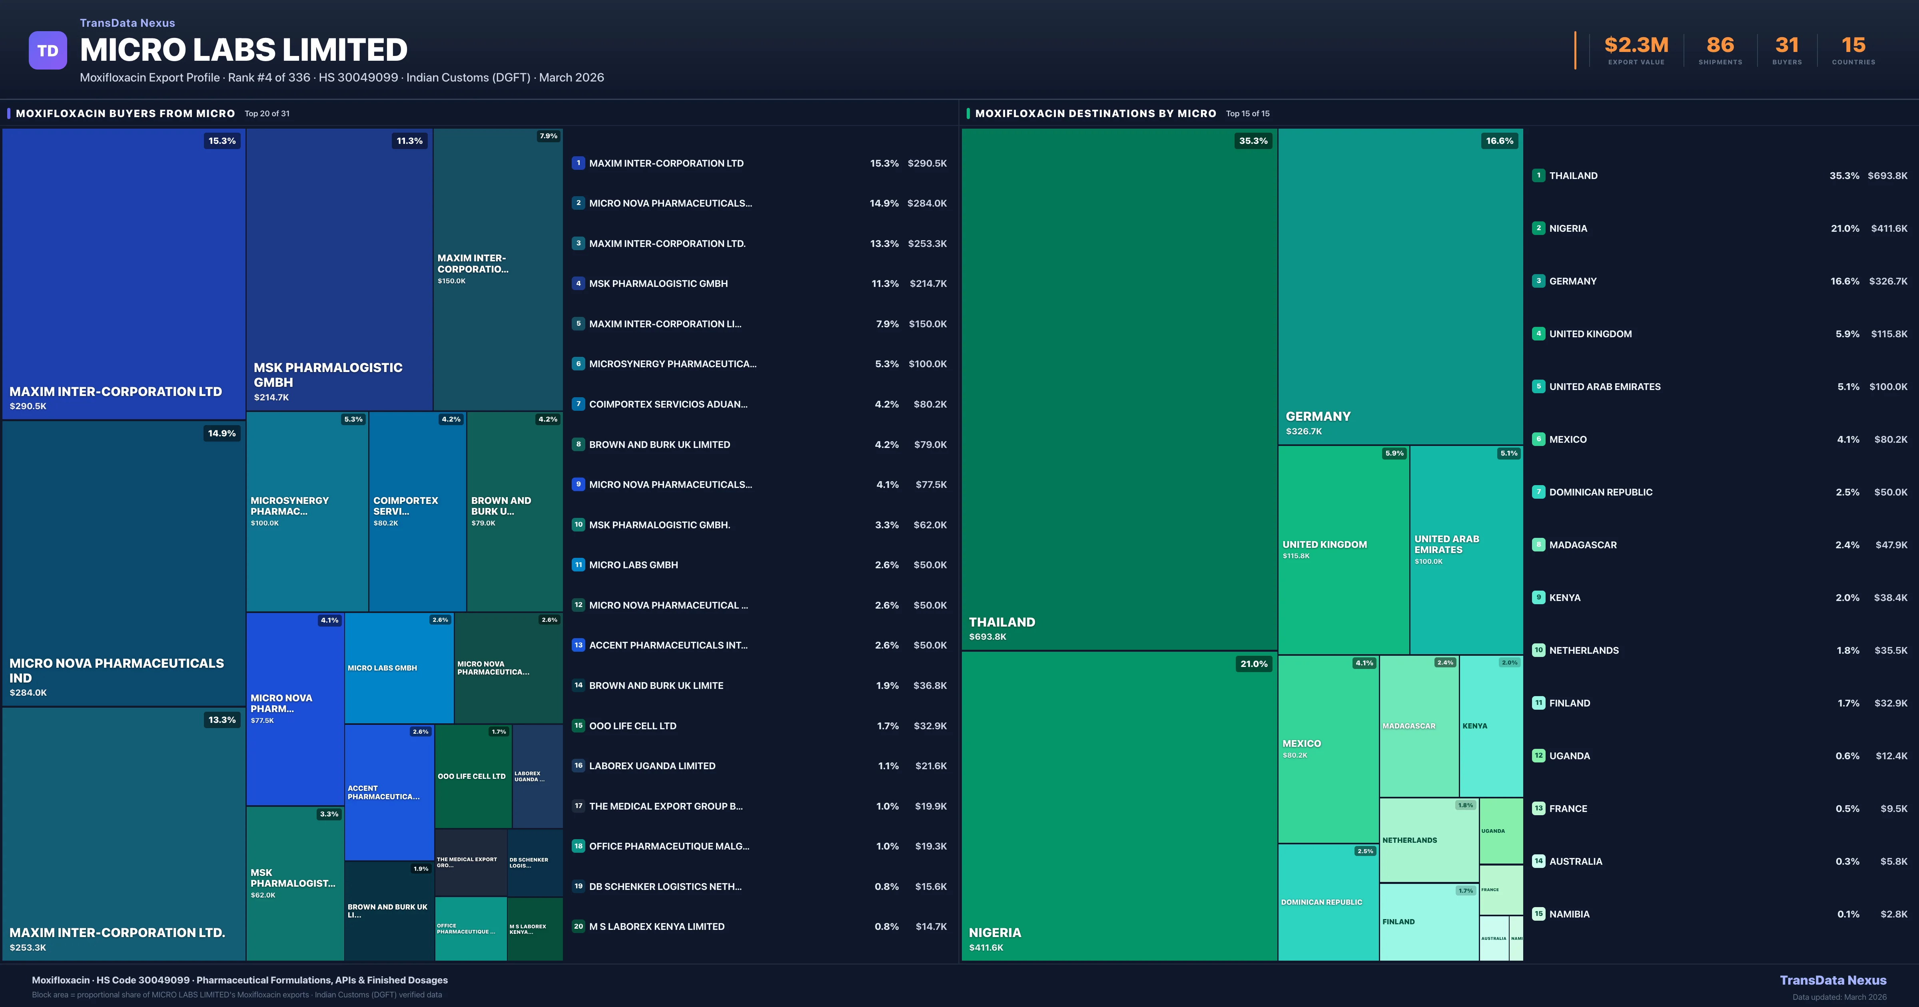
Task: Click the Moxifloxacin Buyers From Micro header
Action: point(125,113)
